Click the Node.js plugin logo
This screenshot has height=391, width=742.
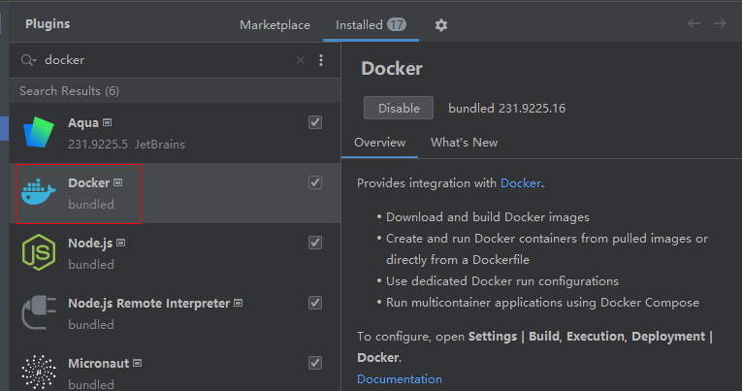(39, 252)
